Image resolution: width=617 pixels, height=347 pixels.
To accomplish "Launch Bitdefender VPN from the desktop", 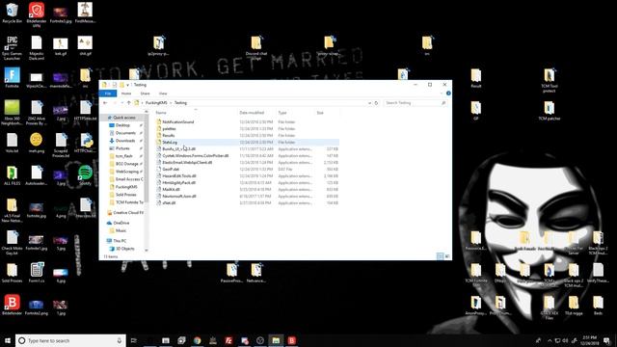I will 37,14.
